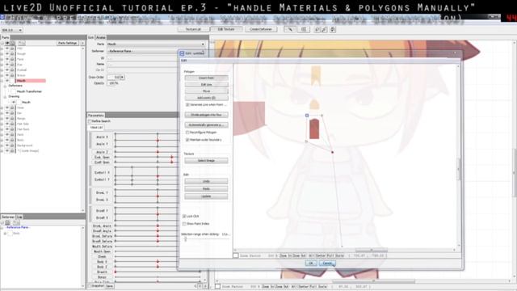Click the Create Deformer toolbar button
The width and height of the screenshot is (517, 291).
[260, 29]
